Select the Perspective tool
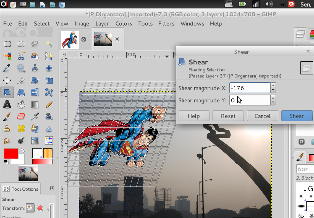 click(21, 92)
